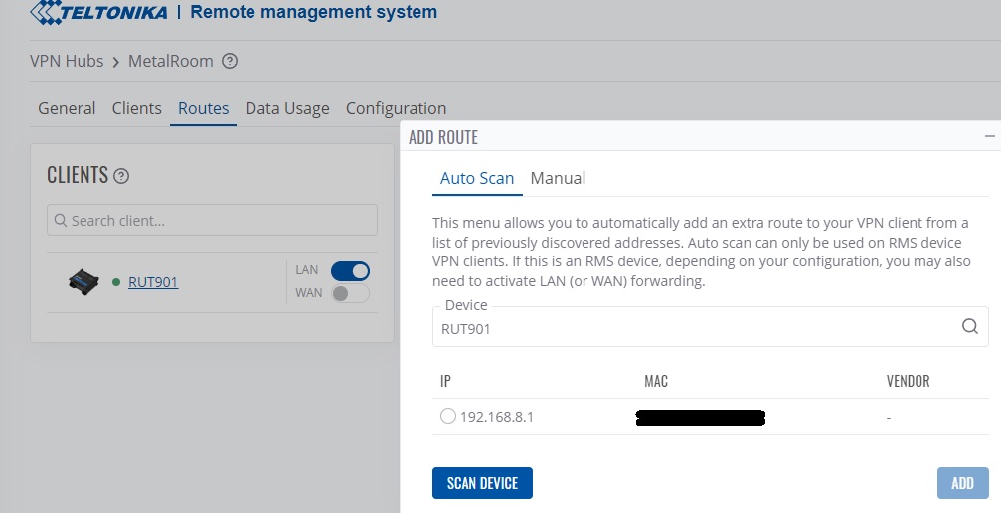
Task: Open the Configuration tab
Action: click(396, 108)
